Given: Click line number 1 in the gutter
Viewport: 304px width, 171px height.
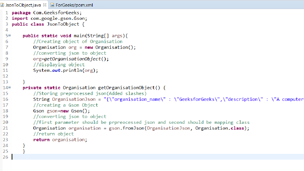Looking at the screenshot, I should point(7,13).
